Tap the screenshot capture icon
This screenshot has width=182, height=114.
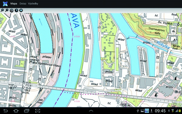click(x=38, y=111)
